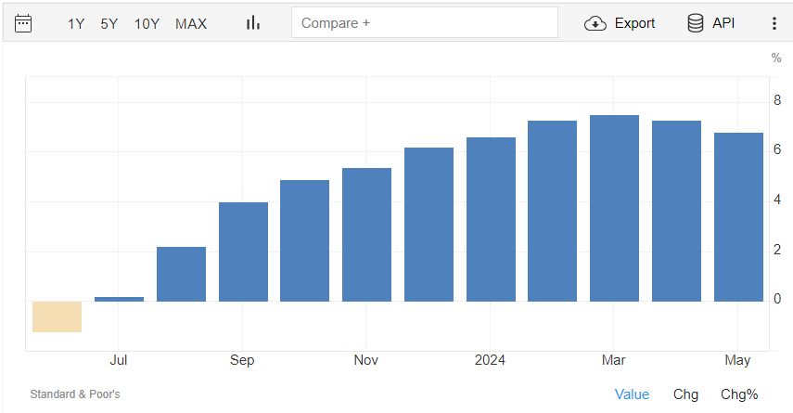Click the 4 value on y-axis
Screen dimensions: 793x413
[777, 200]
